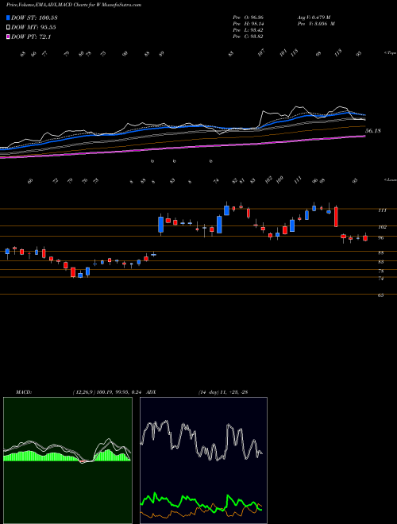This screenshot has width=397, height=524.
Task: Click the chart title mentioning MunafaSutra.com
Action: coord(74,5)
